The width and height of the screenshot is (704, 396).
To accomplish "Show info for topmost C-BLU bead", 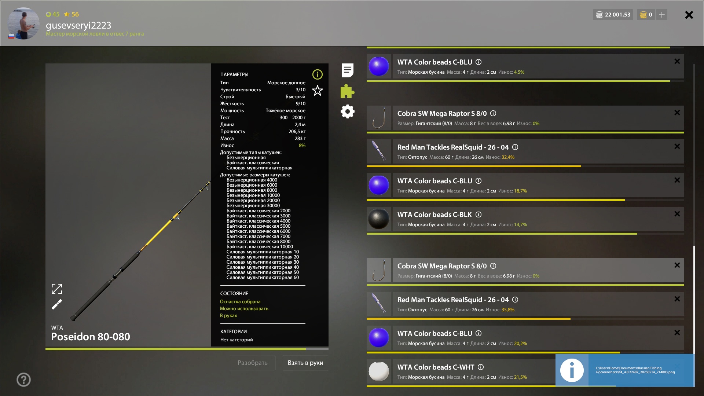I will (x=478, y=62).
